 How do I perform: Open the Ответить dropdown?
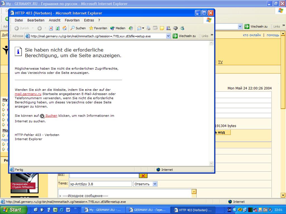pyautogui.click(x=145, y=184)
